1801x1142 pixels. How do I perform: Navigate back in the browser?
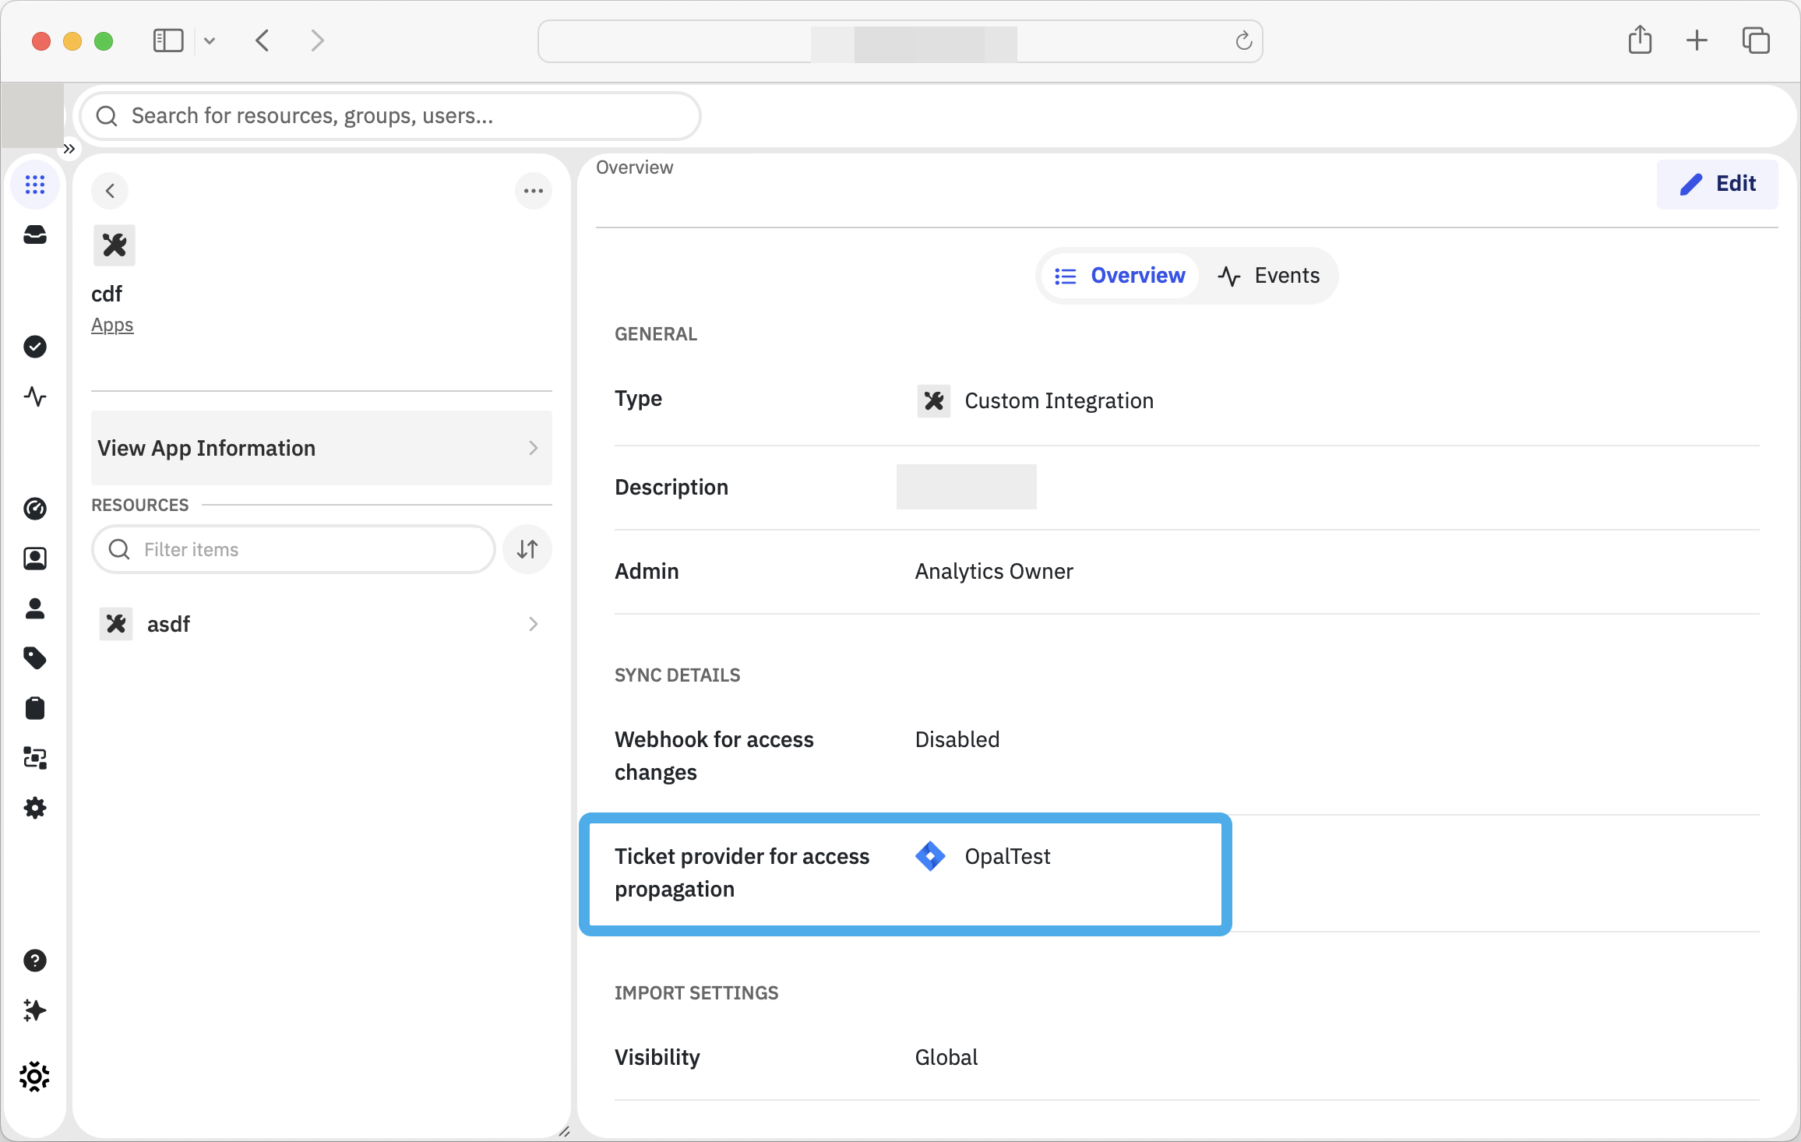(x=263, y=41)
